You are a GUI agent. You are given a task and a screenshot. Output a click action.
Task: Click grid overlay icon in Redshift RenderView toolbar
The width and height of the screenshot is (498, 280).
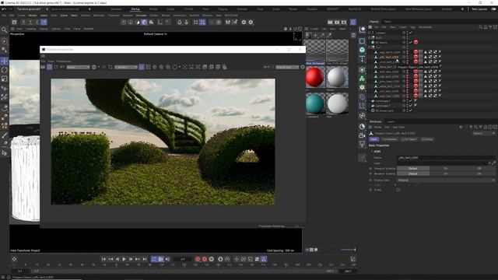(x=148, y=67)
